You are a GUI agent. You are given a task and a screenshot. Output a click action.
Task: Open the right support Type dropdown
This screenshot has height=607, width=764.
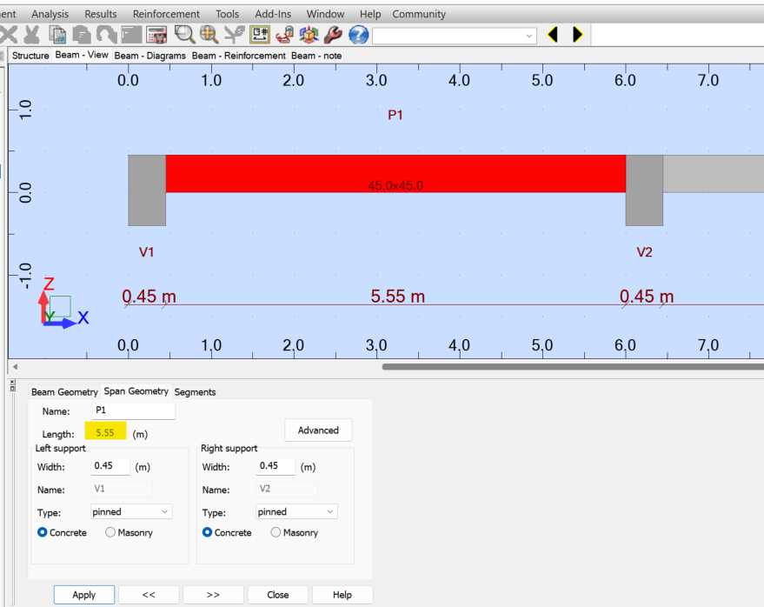(296, 511)
